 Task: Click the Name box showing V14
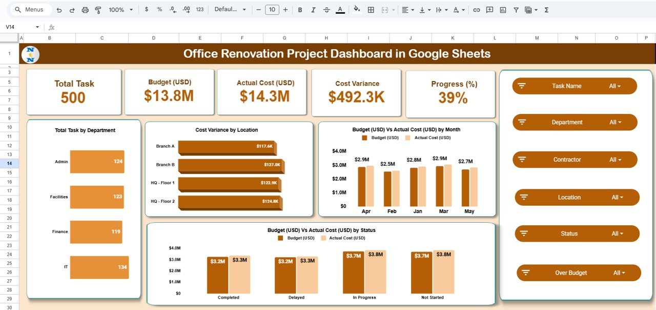pos(20,27)
